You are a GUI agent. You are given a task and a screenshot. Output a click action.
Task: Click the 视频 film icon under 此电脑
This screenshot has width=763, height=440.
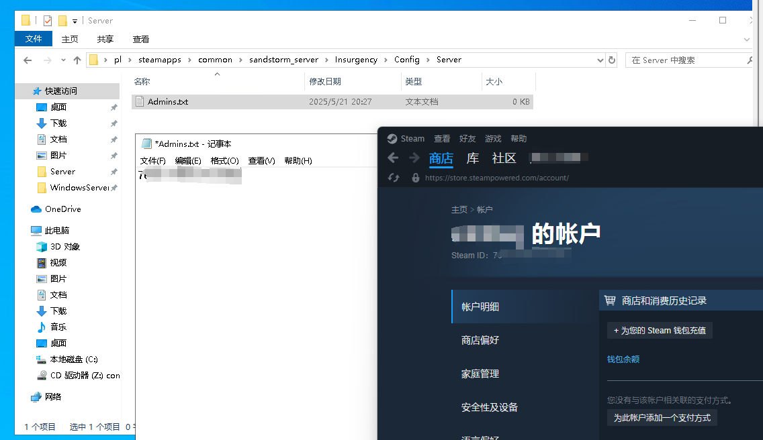[42, 262]
